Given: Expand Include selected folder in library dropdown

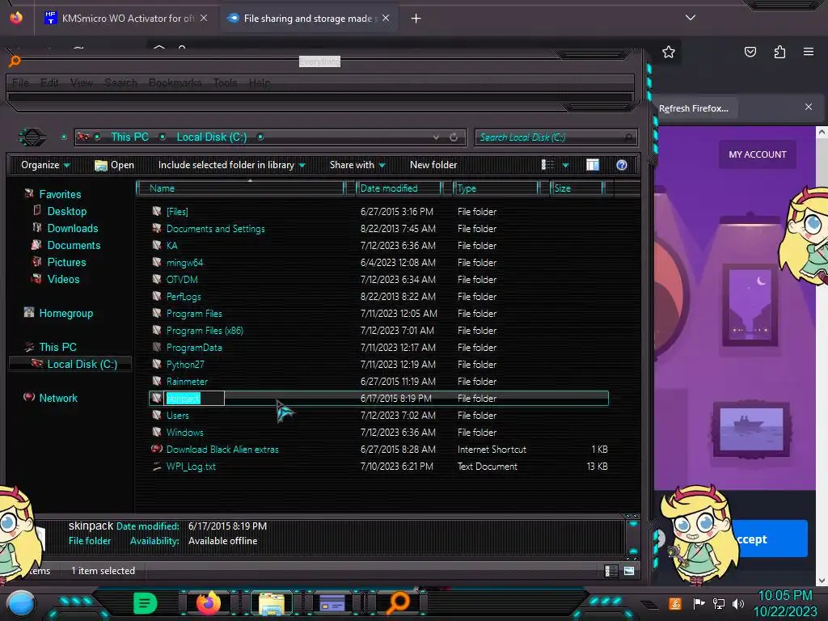Looking at the screenshot, I should coord(232,165).
